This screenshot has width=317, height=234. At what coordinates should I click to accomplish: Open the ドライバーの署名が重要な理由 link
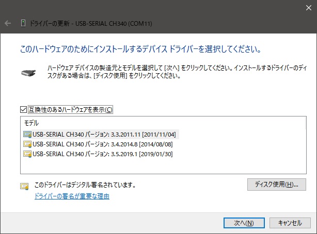point(72,196)
